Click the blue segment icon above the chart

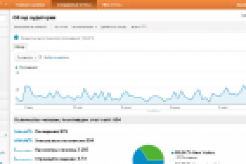pos(16,37)
